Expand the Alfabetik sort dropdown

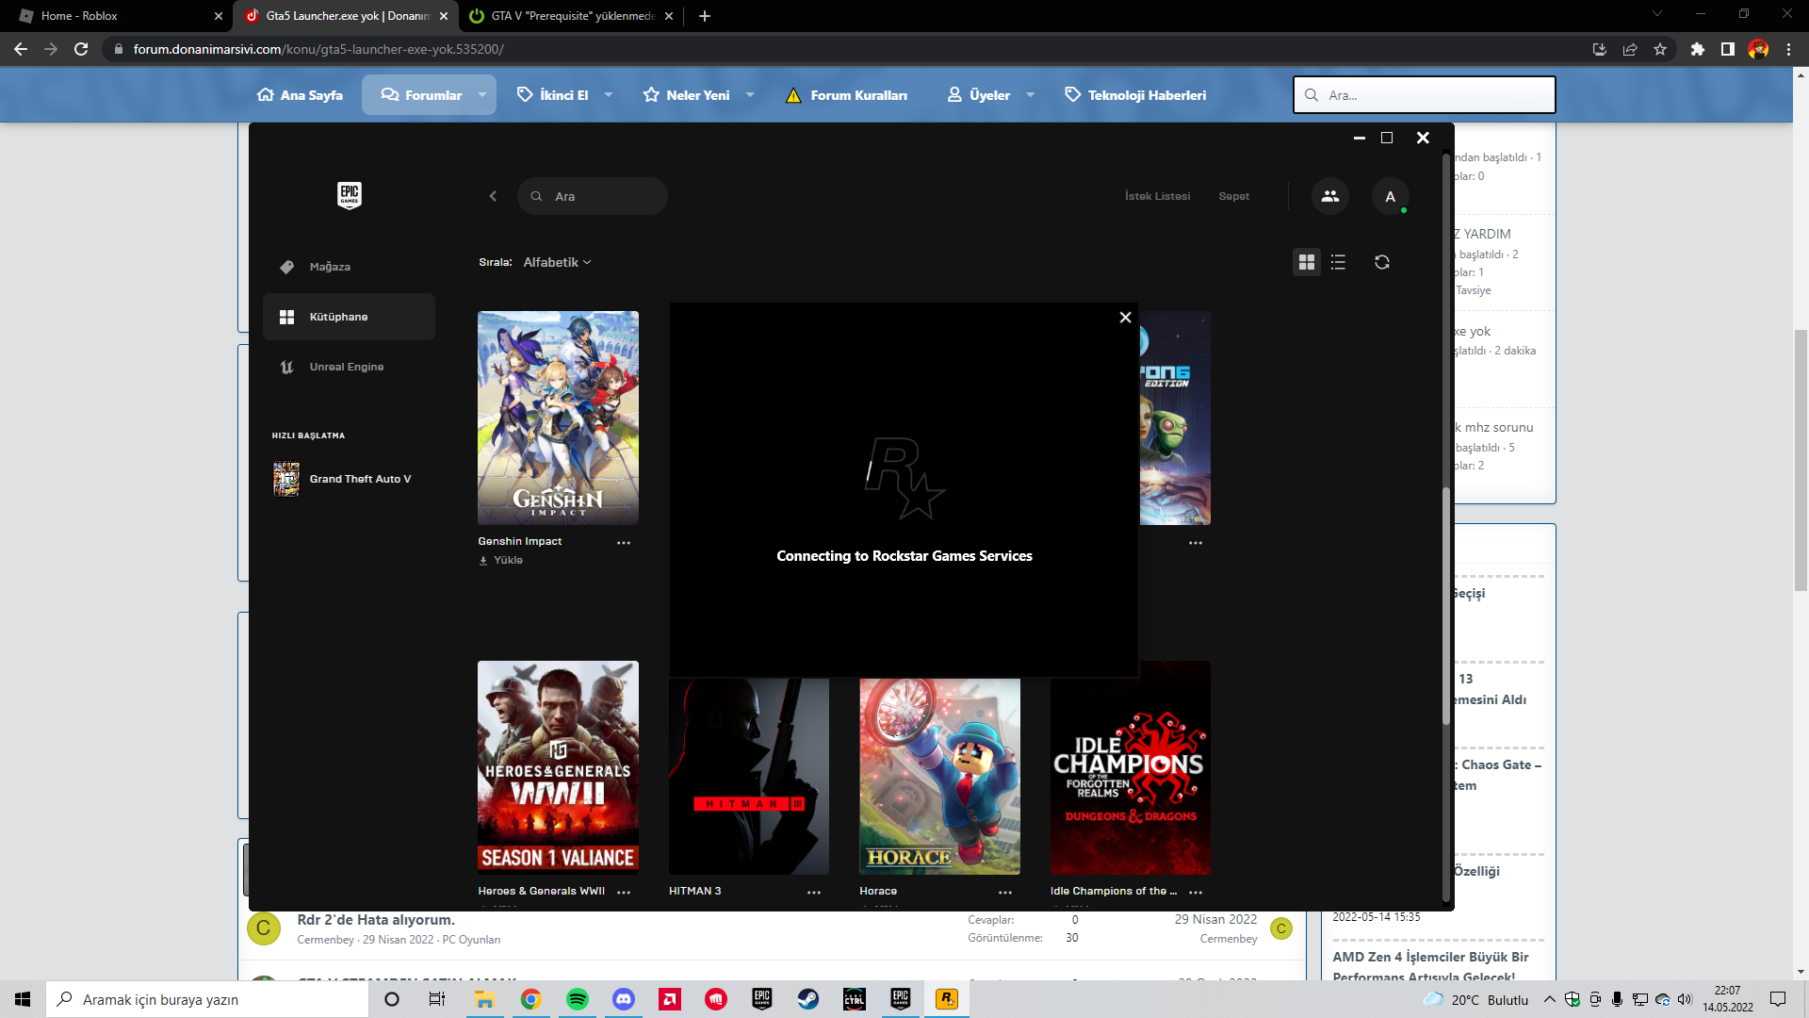pos(557,262)
